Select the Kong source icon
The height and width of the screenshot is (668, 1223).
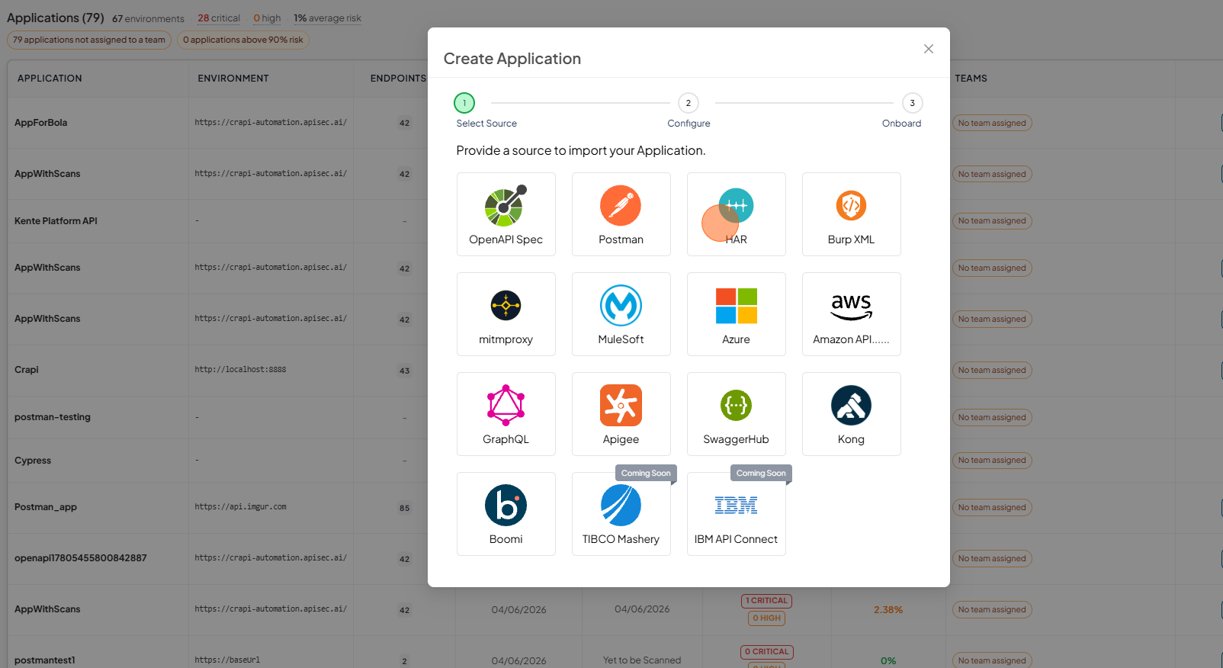[851, 405]
